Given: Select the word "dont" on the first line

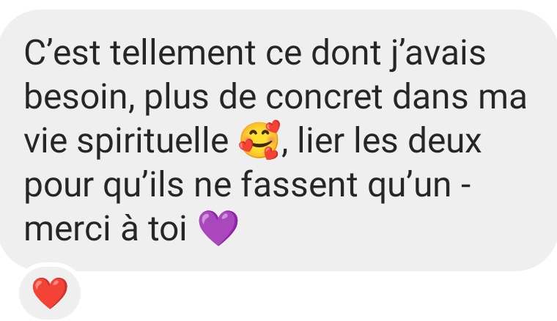Looking at the screenshot, I should point(346,53).
